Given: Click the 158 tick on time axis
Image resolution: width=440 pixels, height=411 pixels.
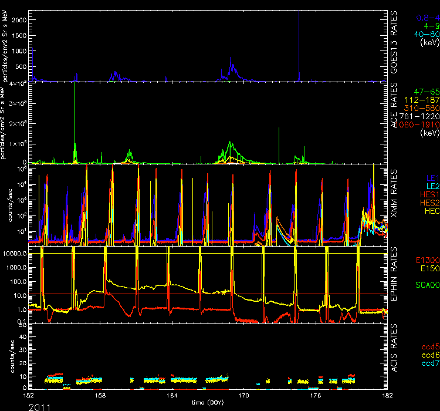Looking at the screenshot, I should (x=101, y=396).
